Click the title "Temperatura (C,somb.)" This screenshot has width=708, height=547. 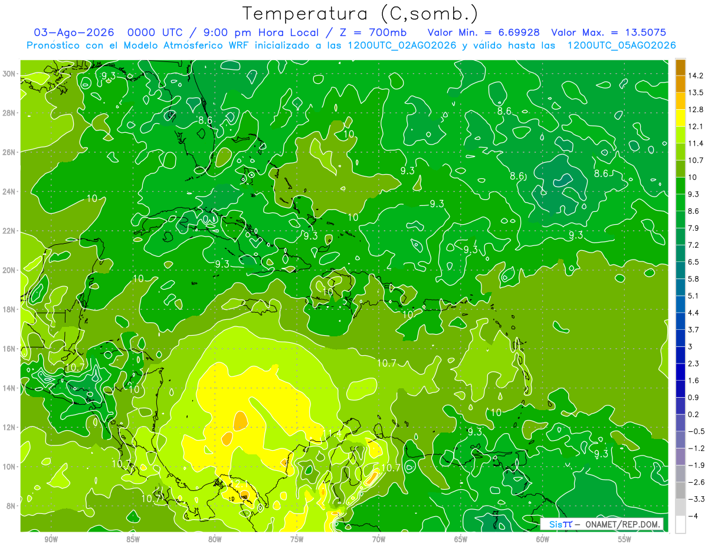[360, 14]
